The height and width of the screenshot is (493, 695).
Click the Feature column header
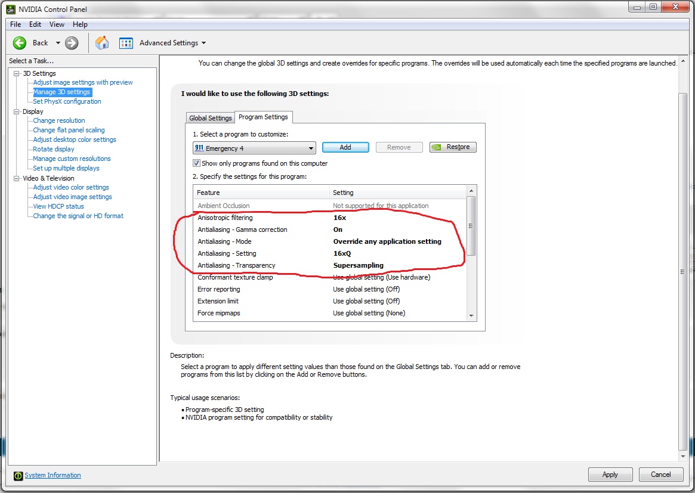[x=262, y=193]
